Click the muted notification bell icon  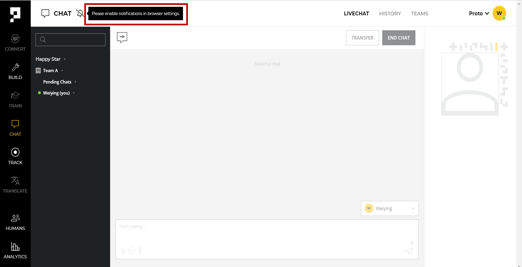coord(80,13)
